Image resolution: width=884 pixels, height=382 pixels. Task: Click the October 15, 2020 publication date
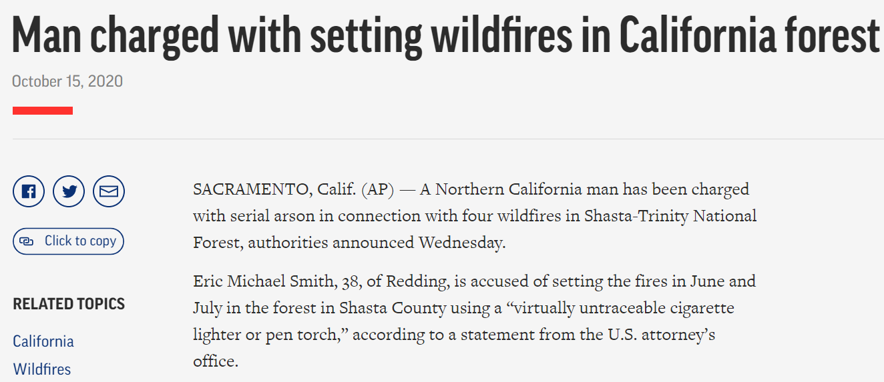point(67,81)
